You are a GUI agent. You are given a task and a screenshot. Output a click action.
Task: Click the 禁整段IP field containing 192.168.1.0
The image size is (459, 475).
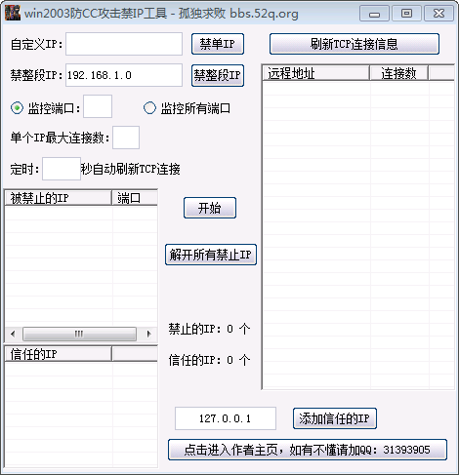pos(124,75)
